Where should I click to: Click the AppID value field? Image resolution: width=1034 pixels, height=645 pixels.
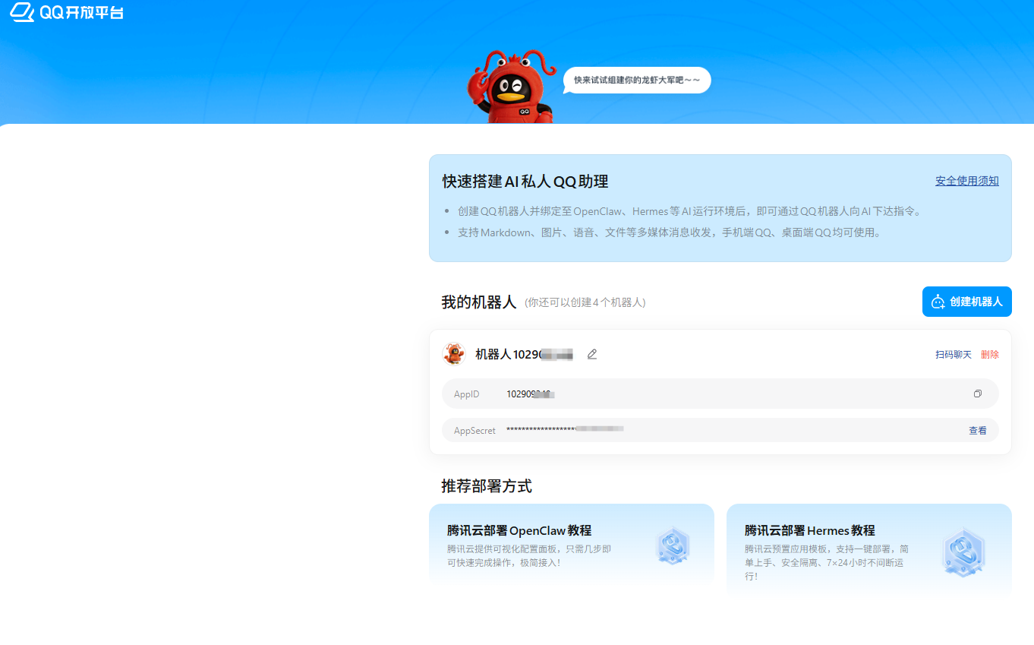pyautogui.click(x=720, y=394)
